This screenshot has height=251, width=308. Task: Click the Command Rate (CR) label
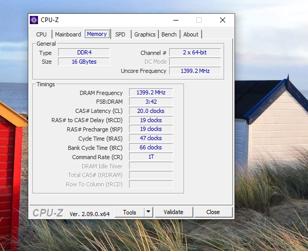coord(97,157)
